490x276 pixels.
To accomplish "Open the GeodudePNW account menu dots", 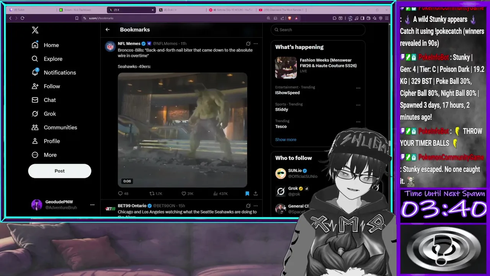I will [x=92, y=205].
